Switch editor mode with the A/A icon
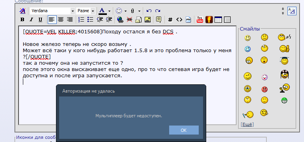 click(x=292, y=11)
